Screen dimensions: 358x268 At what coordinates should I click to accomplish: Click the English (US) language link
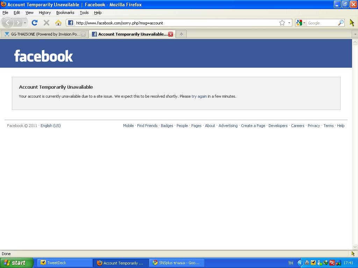50,126
